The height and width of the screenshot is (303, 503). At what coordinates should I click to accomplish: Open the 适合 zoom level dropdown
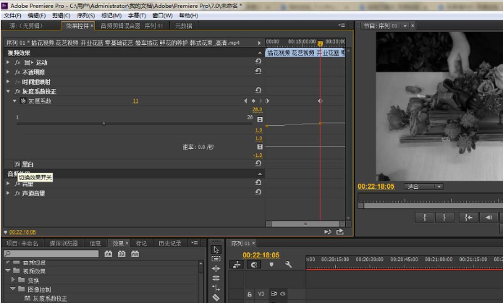coord(423,186)
